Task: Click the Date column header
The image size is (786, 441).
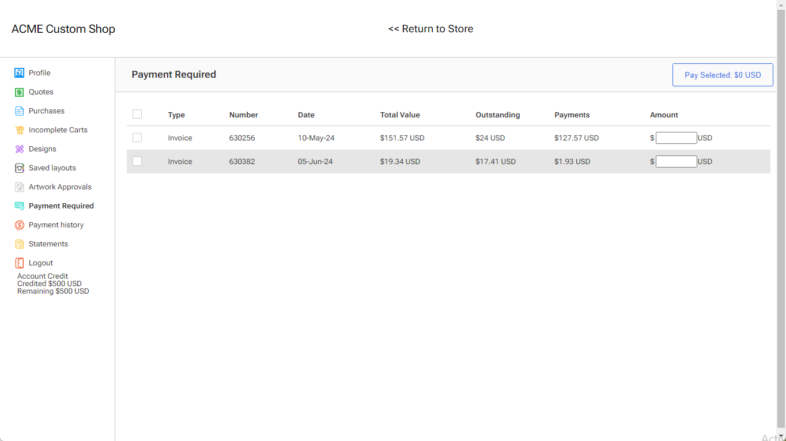Action: pos(306,115)
